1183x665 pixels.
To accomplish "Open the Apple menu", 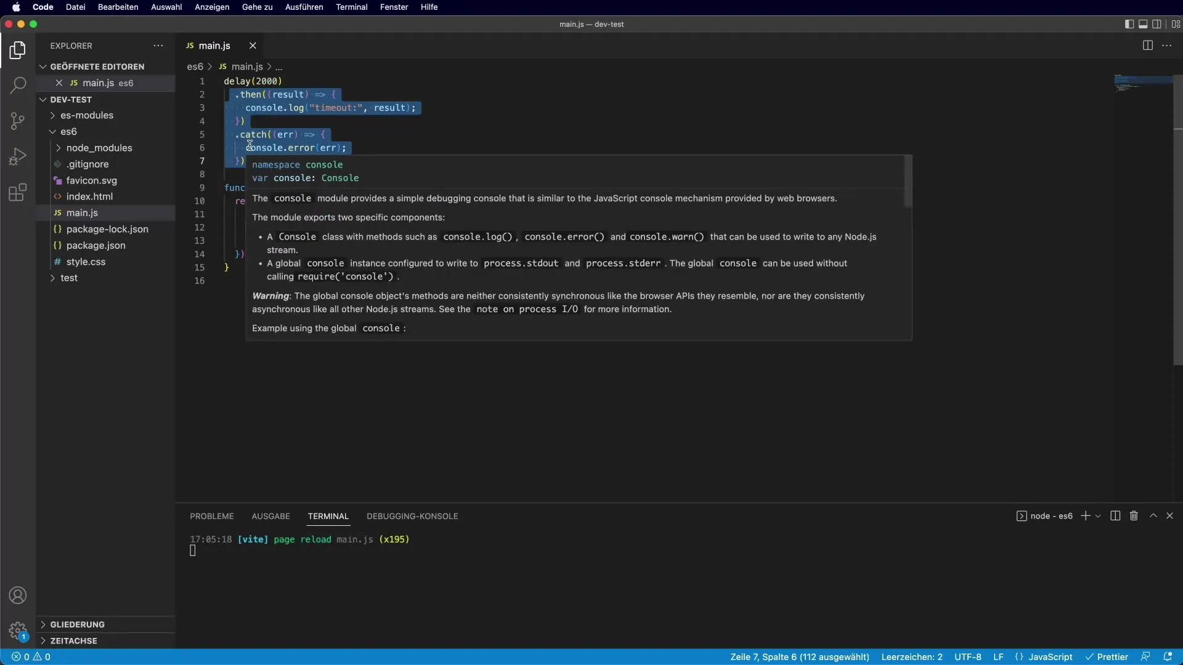I will coord(17,7).
